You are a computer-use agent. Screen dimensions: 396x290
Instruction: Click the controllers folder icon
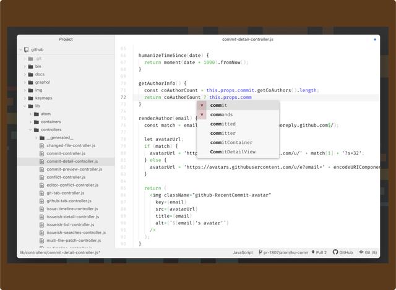tap(37, 130)
